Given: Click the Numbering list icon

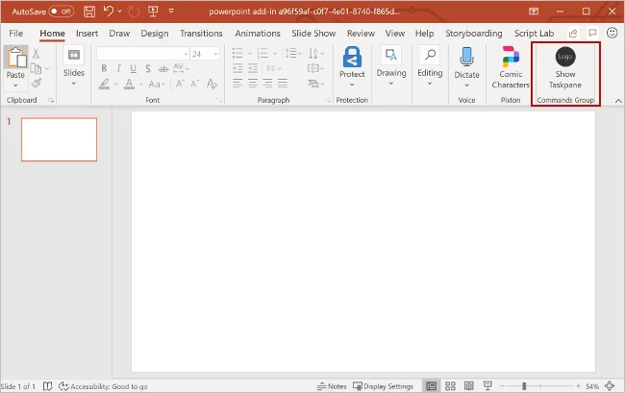Looking at the screenshot, I should coord(262,53).
